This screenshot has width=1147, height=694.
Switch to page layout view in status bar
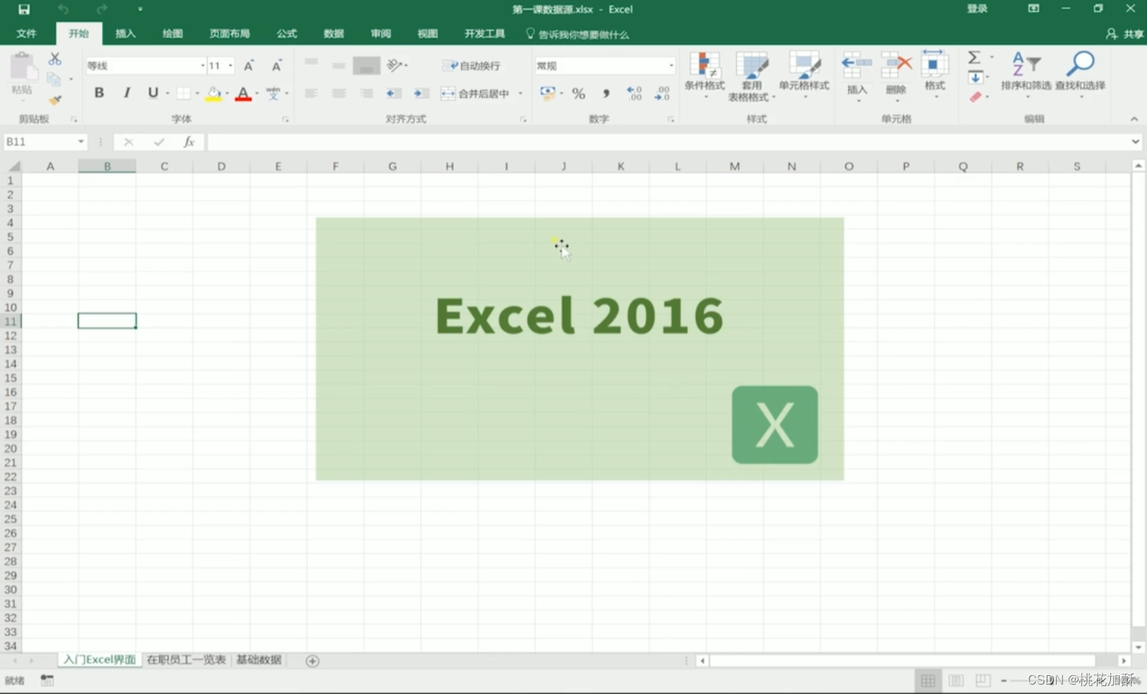pos(956,681)
